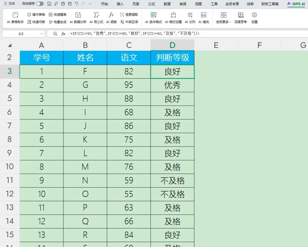
Task: Select column E header
Action: [x=216, y=45]
